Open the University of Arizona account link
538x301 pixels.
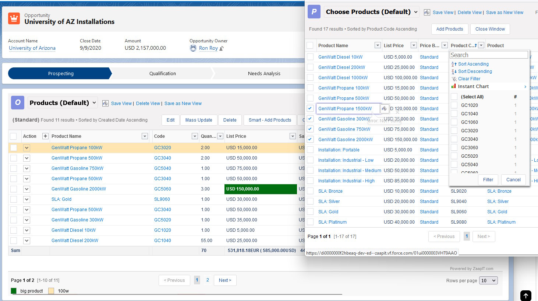32,48
